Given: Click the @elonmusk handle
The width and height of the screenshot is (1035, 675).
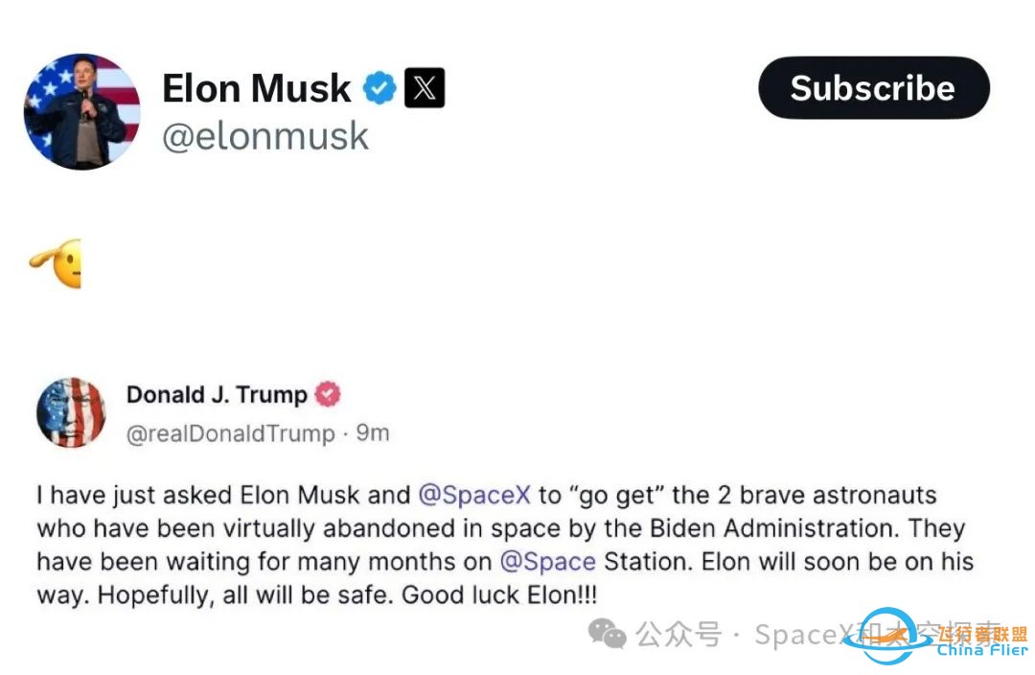Looking at the screenshot, I should pyautogui.click(x=266, y=135).
